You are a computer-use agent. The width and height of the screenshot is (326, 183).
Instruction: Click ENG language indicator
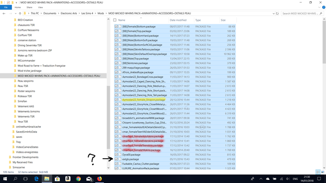point(295,179)
